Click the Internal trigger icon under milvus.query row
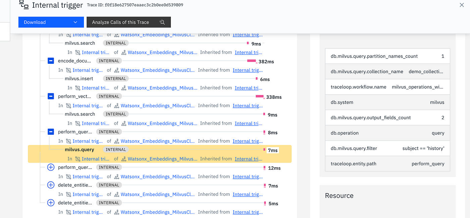 click(x=78, y=159)
